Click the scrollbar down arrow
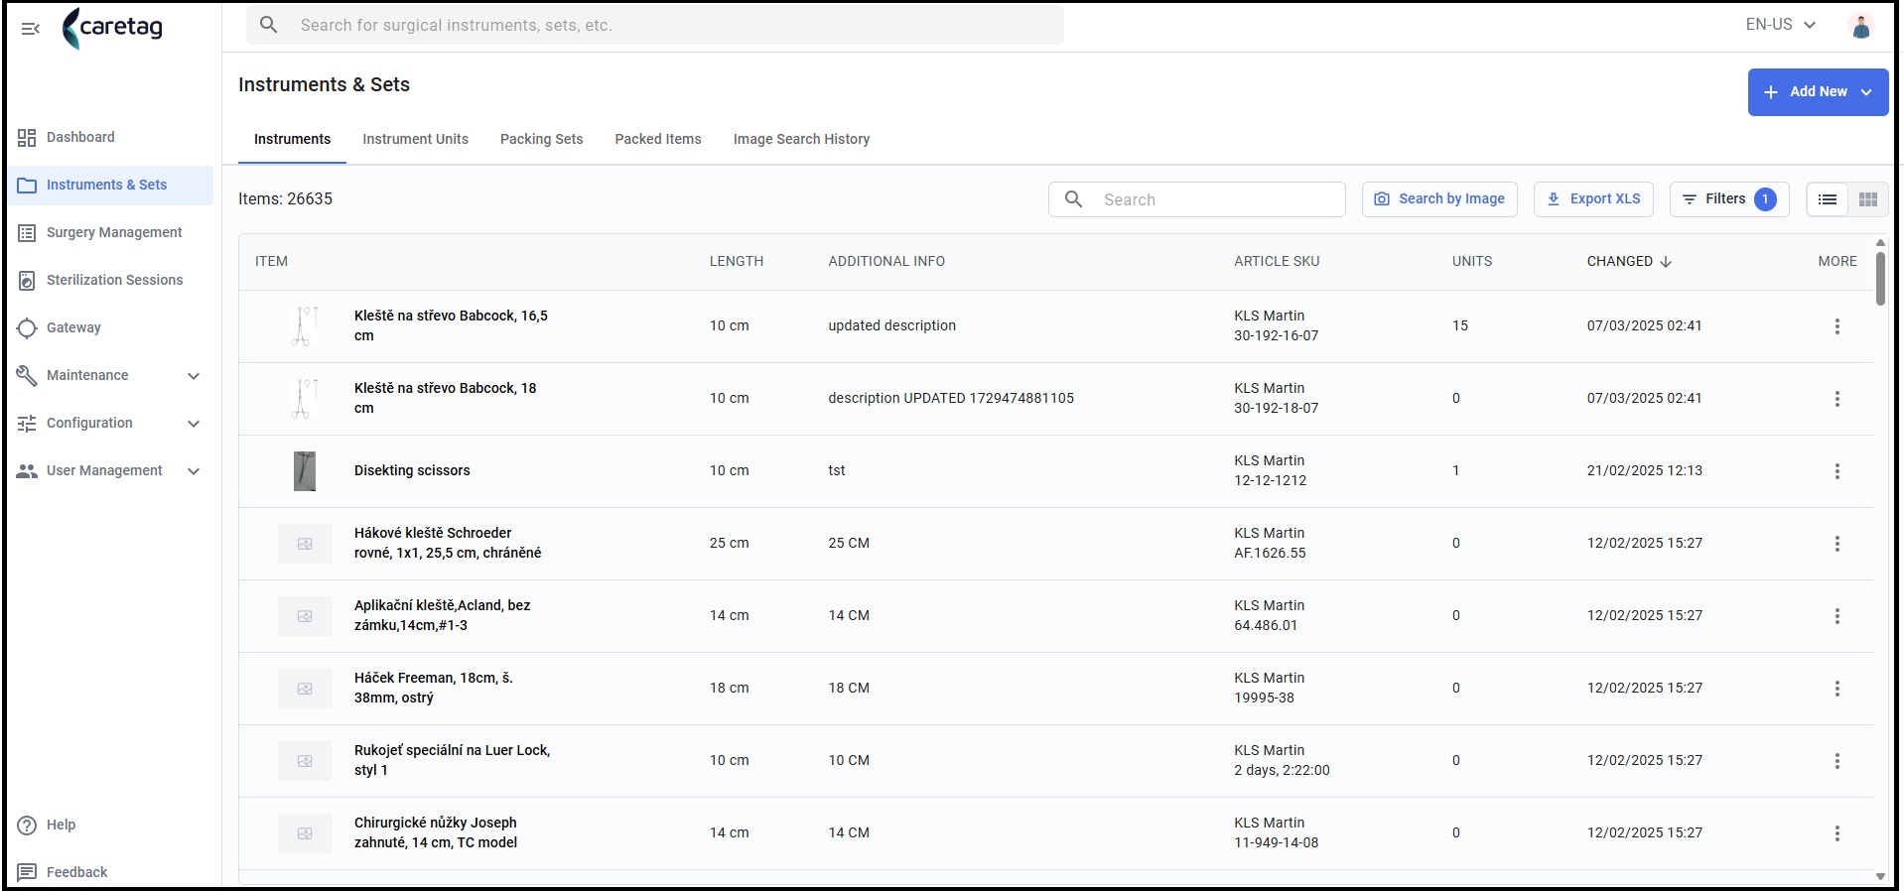 (x=1880, y=877)
